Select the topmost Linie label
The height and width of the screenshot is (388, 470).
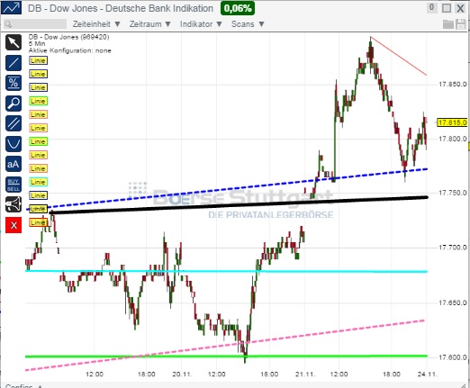click(38, 60)
